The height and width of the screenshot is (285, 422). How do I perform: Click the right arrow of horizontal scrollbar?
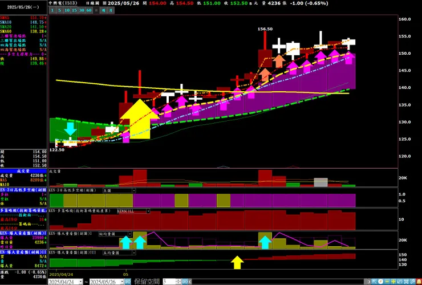(369, 282)
